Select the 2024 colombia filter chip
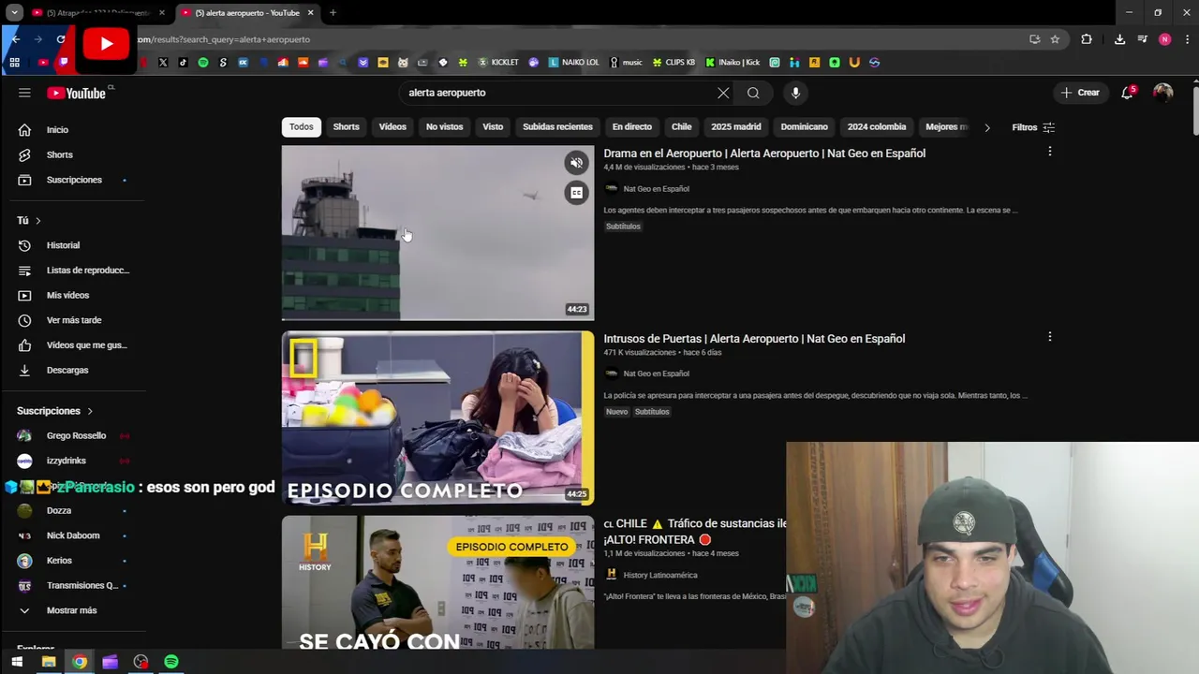The width and height of the screenshot is (1199, 674). 877,127
